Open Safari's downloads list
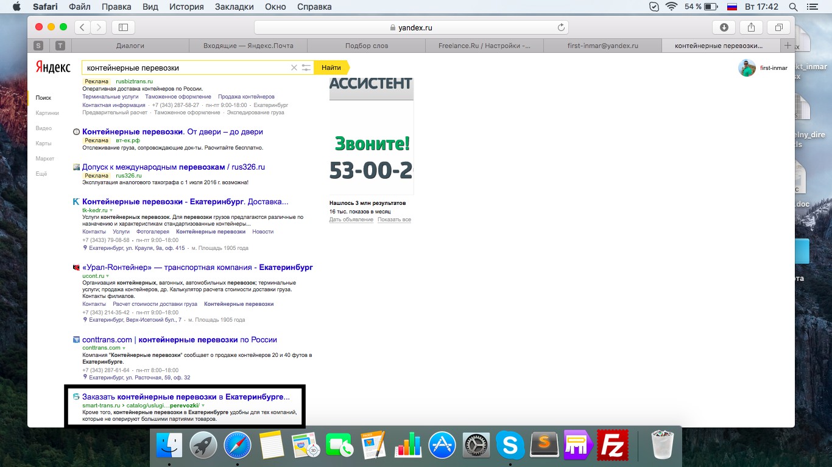 [x=724, y=27]
